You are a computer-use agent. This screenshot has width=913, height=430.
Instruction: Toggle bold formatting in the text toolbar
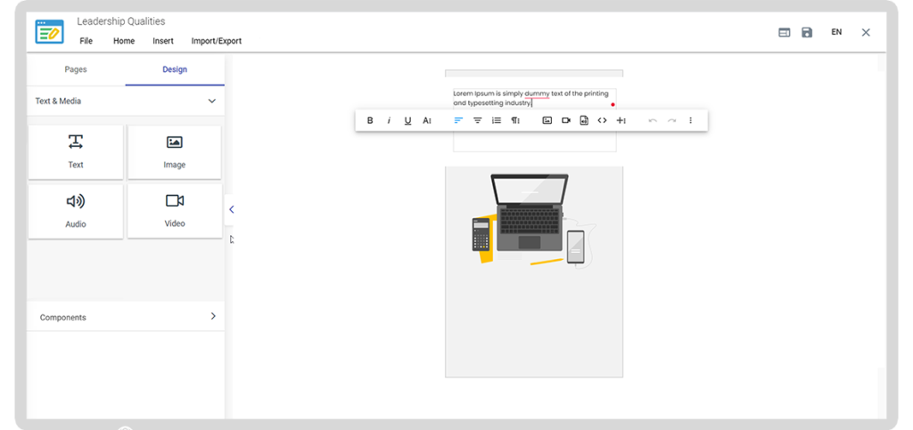point(370,121)
